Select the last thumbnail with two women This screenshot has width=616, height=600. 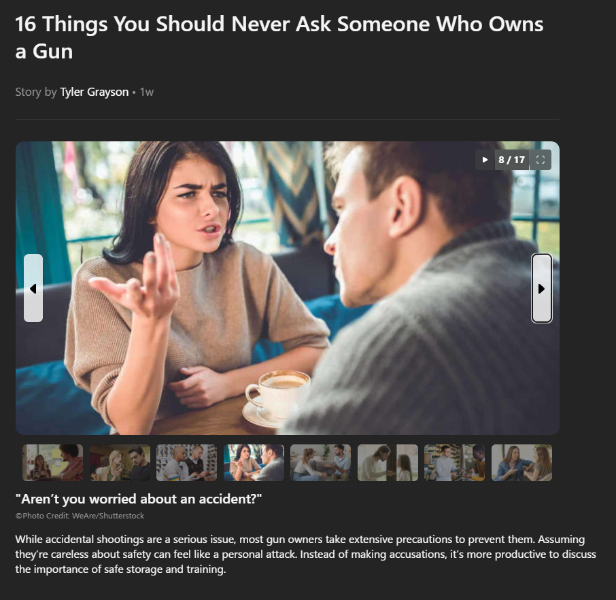(521, 463)
